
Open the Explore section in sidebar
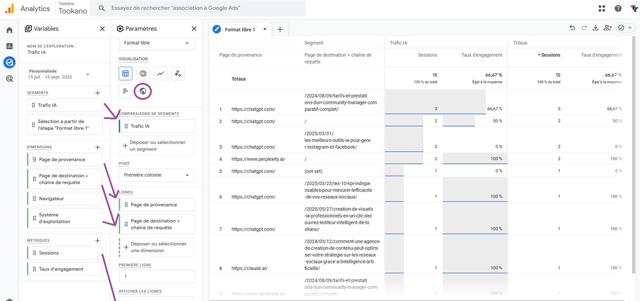[9, 62]
